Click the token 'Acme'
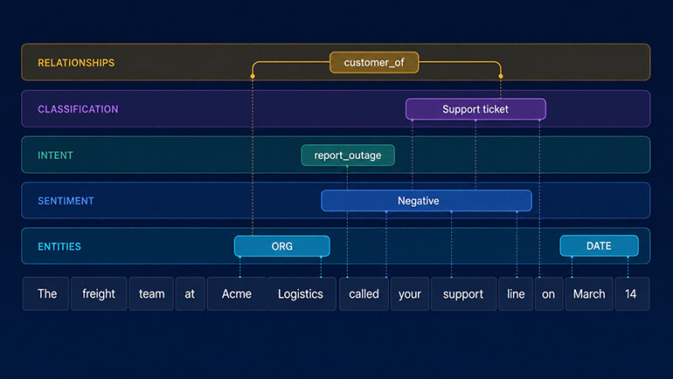The width and height of the screenshot is (673, 379). [x=237, y=293]
